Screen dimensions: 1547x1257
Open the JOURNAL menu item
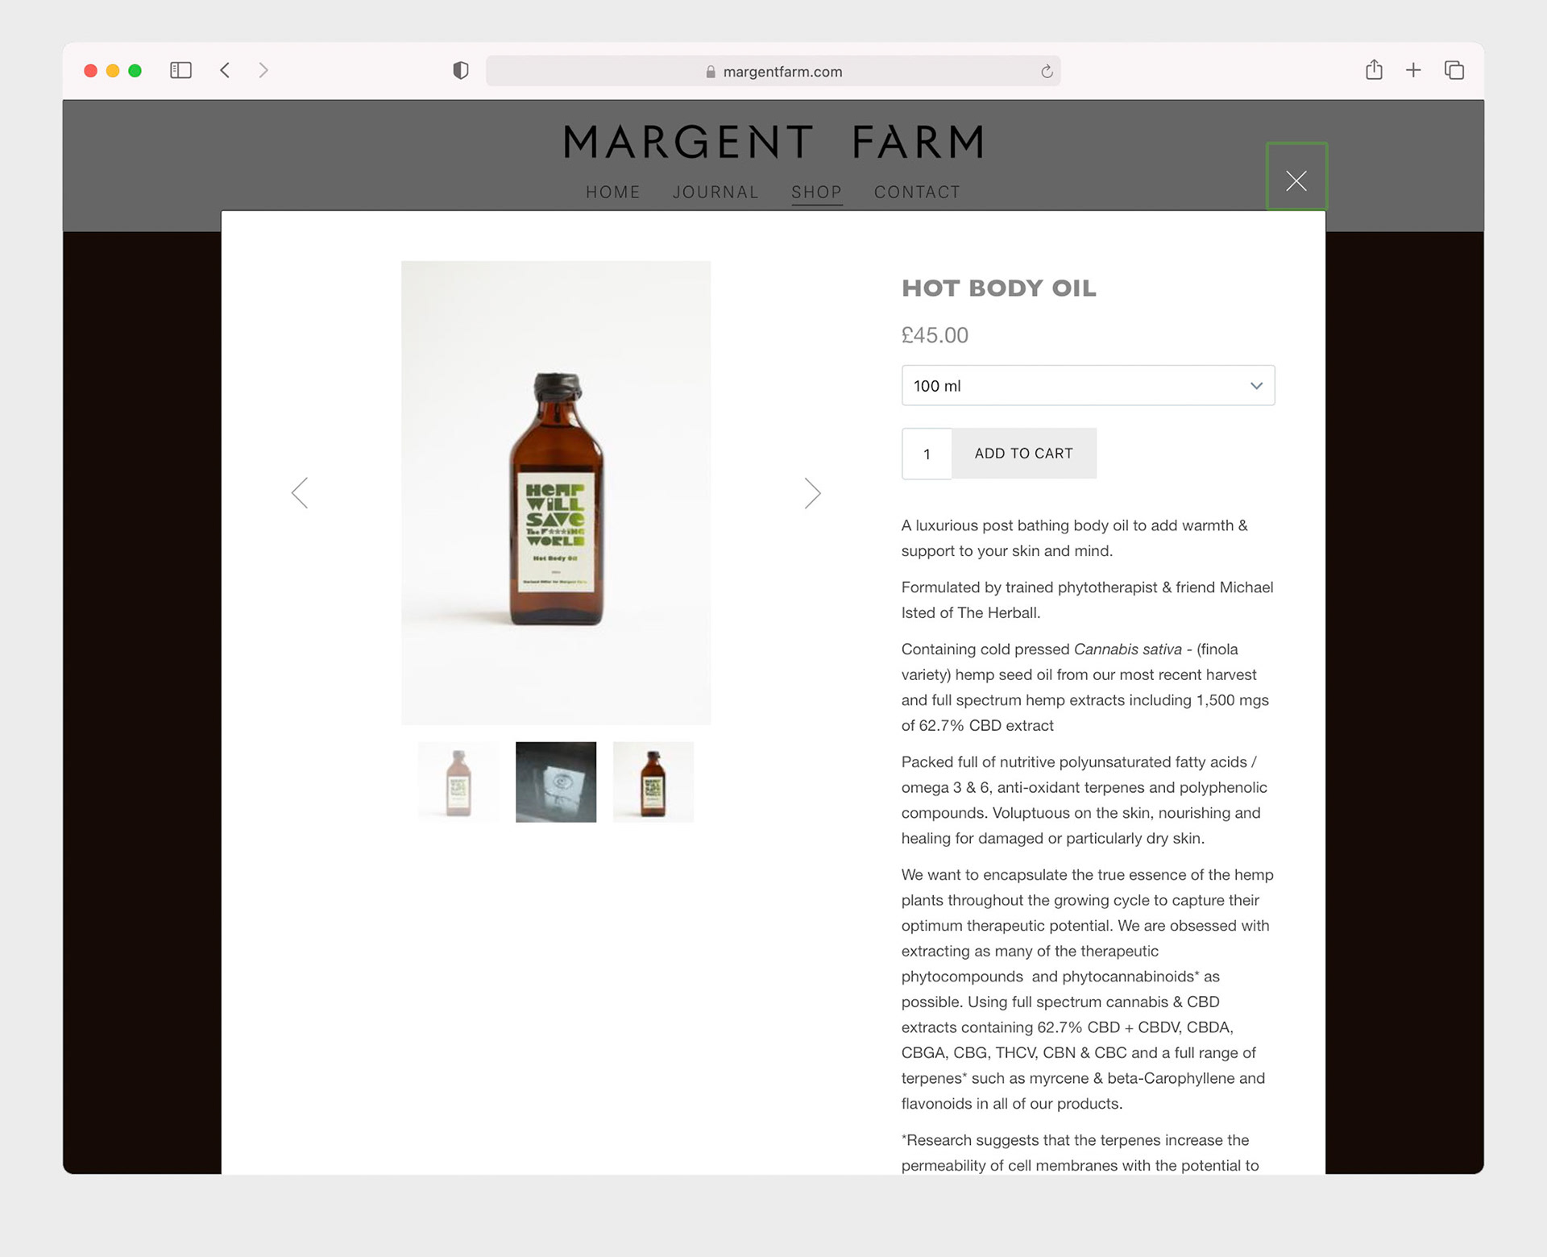(x=715, y=193)
